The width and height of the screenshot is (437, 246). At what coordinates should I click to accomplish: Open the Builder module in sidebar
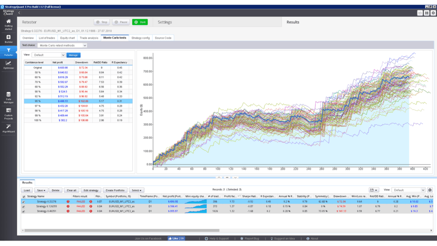tap(9, 39)
